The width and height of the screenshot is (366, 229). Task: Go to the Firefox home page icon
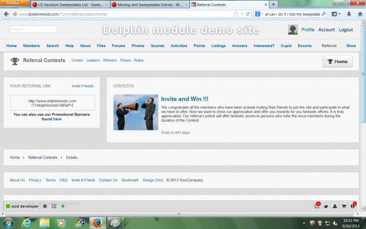coord(360,14)
